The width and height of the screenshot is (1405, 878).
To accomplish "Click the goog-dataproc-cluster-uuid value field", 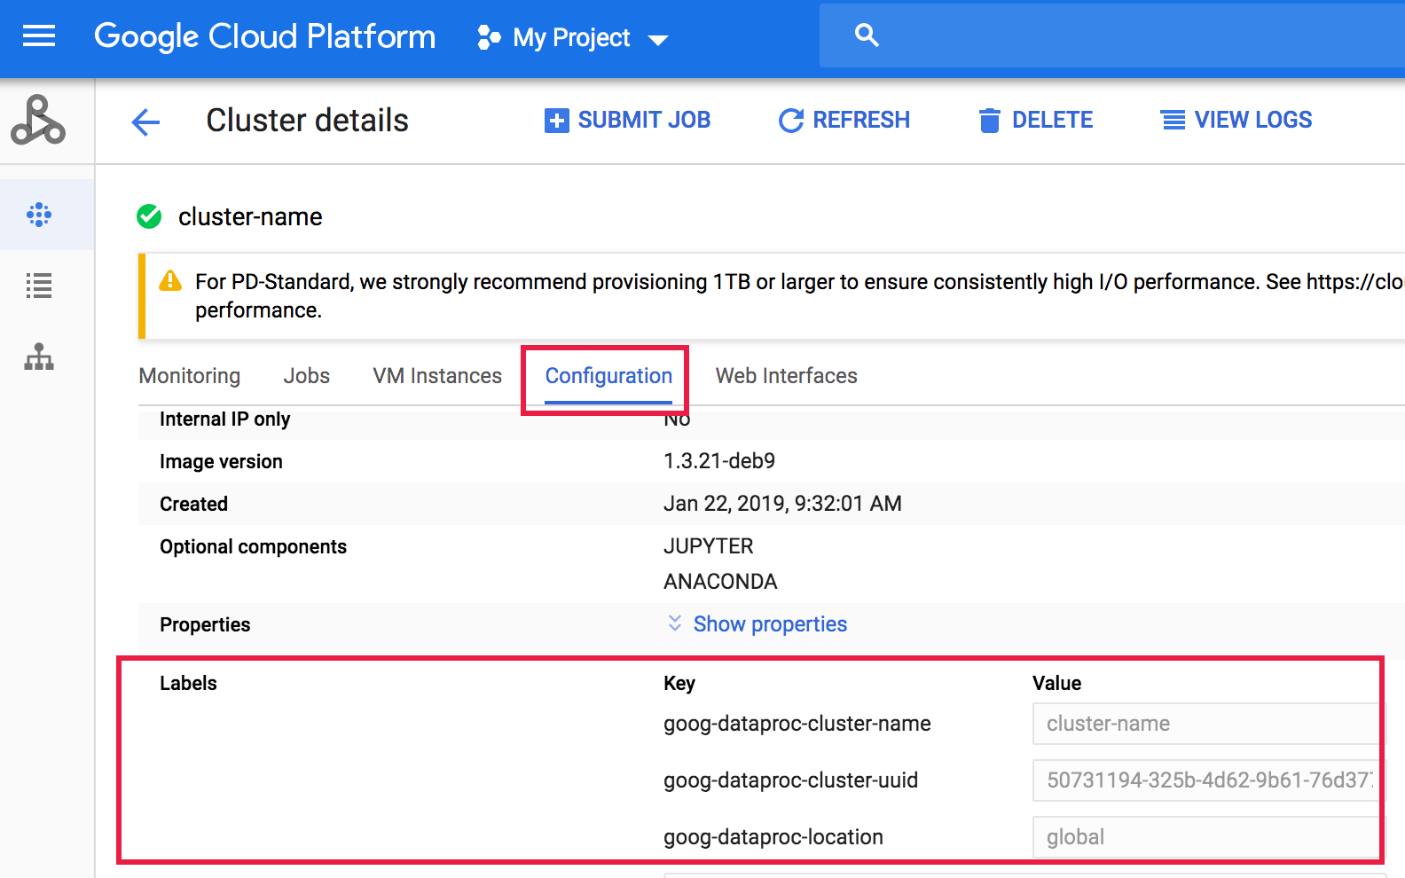I will 1206,780.
